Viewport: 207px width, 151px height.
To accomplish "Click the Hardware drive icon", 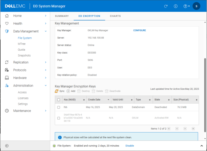I will (7, 78).
